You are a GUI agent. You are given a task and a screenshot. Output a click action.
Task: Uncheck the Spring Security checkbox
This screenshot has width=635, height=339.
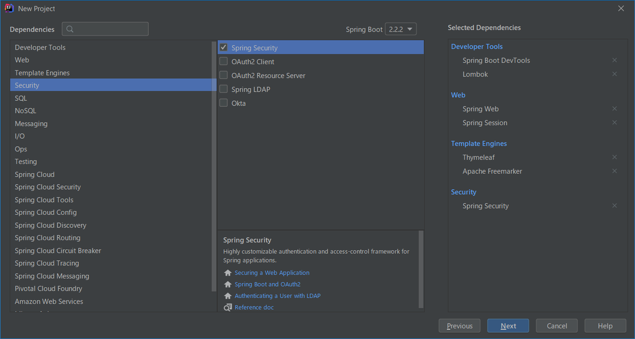pos(223,48)
